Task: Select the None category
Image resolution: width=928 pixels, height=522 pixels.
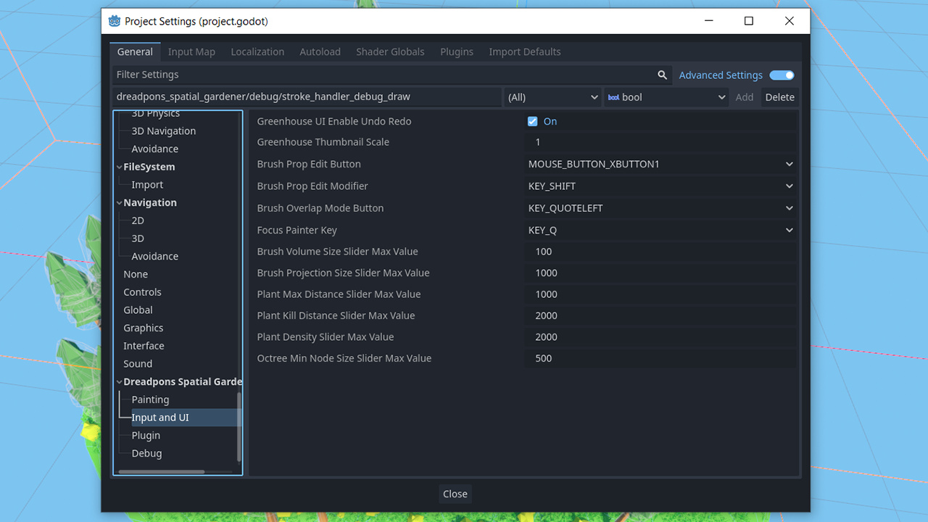Action: pos(136,274)
